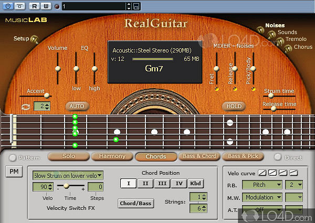Click the Pick/Body noise indicator light
The width and height of the screenshot is (315, 223).
[x=254, y=89]
